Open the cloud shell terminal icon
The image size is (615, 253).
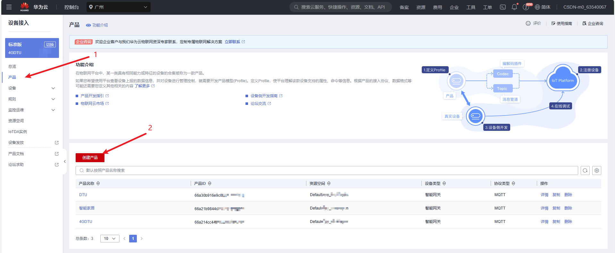(x=503, y=7)
